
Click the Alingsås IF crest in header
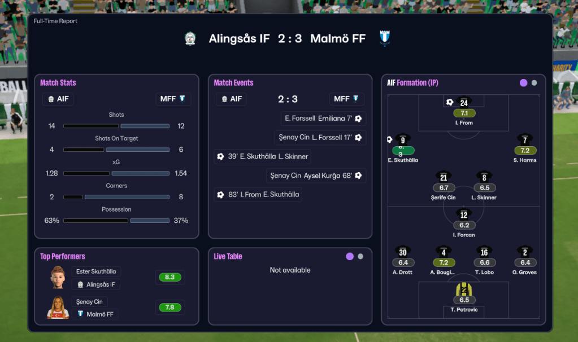pyautogui.click(x=190, y=38)
